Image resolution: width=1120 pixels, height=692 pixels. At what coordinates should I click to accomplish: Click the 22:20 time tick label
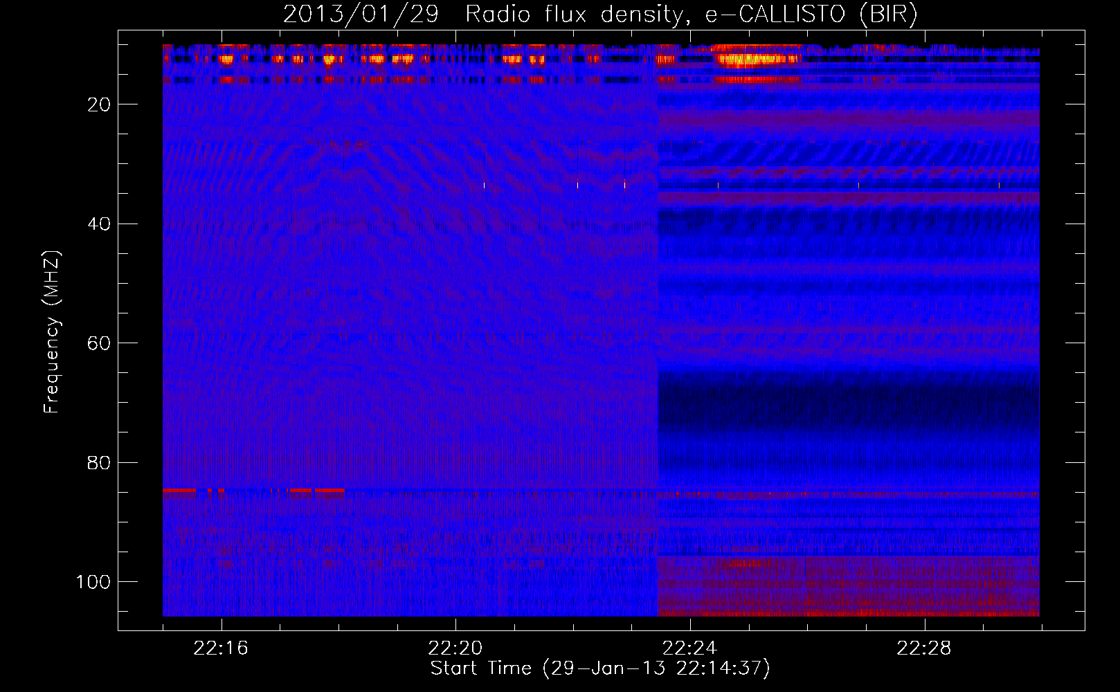[455, 648]
